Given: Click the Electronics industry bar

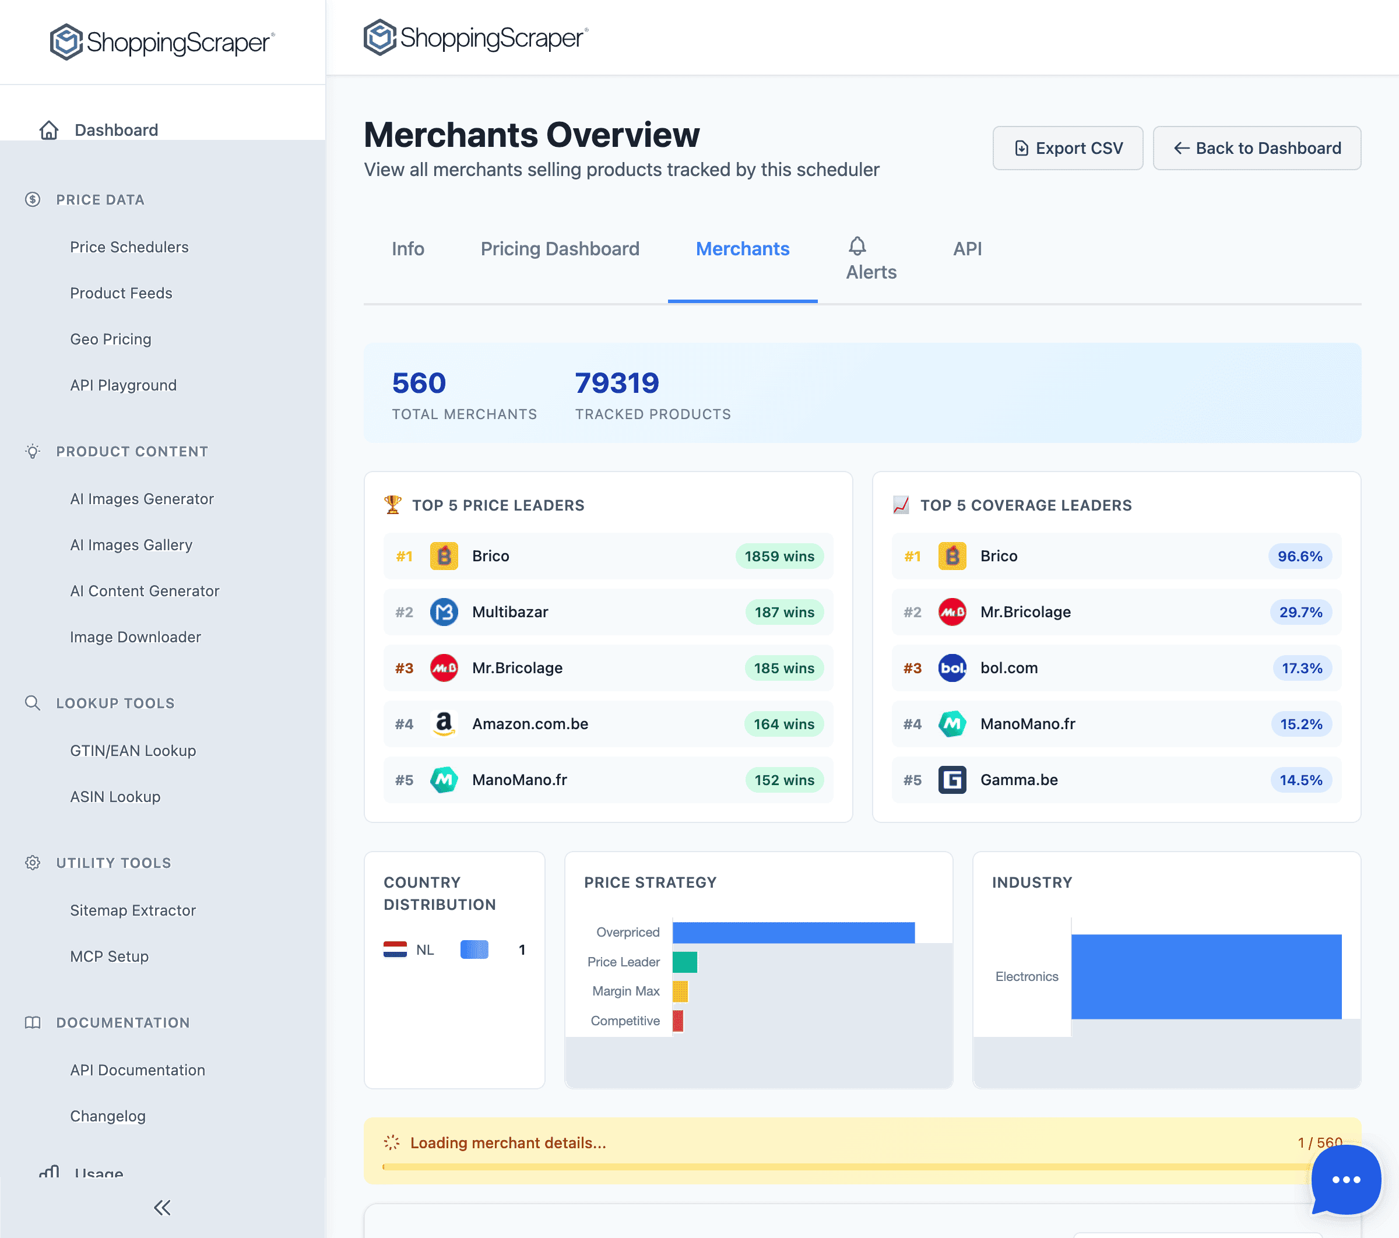Looking at the screenshot, I should coord(1207,976).
